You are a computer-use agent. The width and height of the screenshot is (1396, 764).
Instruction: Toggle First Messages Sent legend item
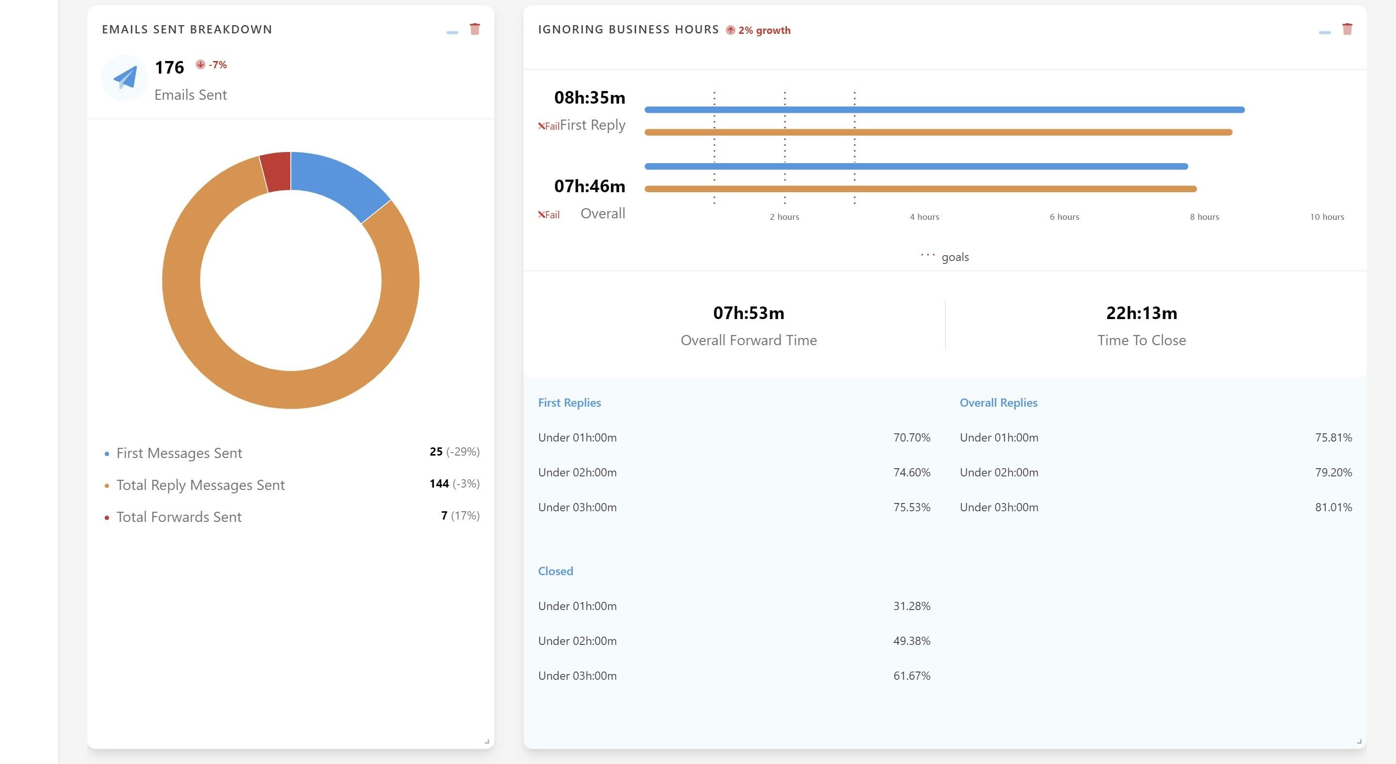tap(179, 453)
